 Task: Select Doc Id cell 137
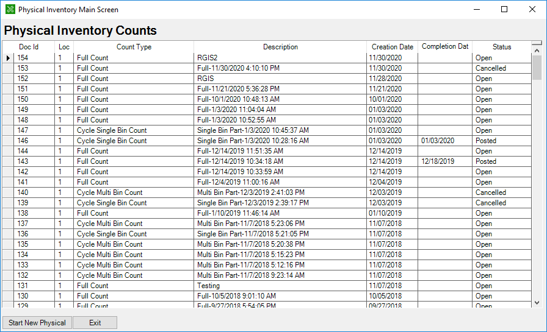[34, 224]
